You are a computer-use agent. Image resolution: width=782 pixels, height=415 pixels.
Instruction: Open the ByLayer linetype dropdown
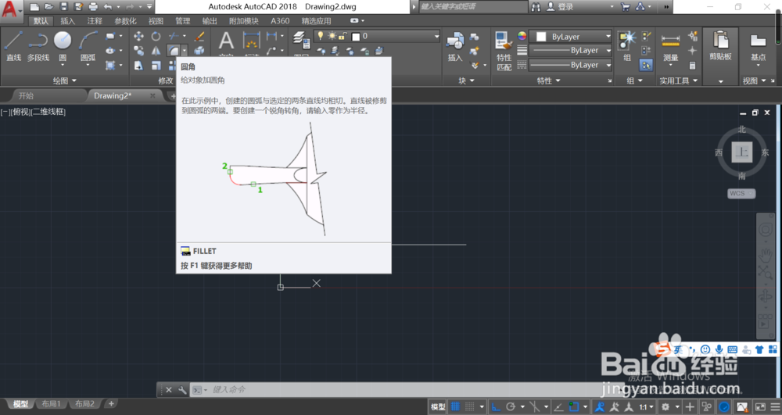click(x=571, y=65)
